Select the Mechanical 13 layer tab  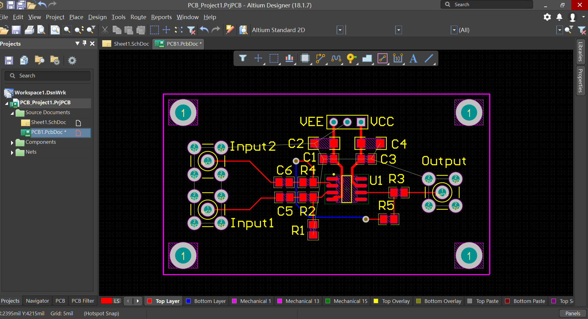pyautogui.click(x=298, y=301)
